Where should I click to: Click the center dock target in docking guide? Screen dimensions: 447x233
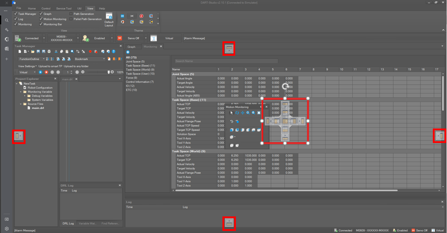tap(285, 121)
